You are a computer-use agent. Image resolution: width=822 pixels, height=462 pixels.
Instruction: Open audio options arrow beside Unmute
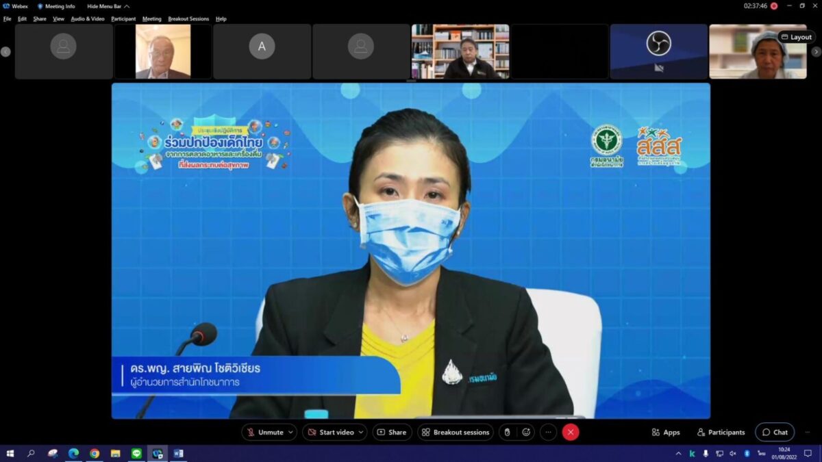click(x=291, y=433)
